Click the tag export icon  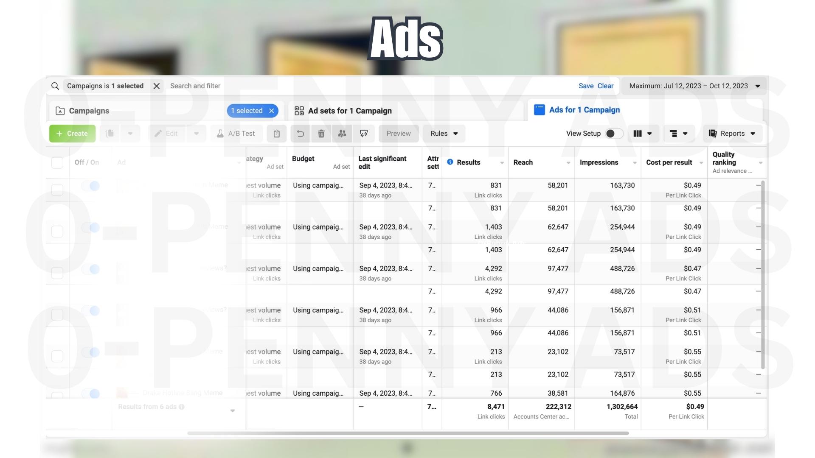tap(364, 134)
